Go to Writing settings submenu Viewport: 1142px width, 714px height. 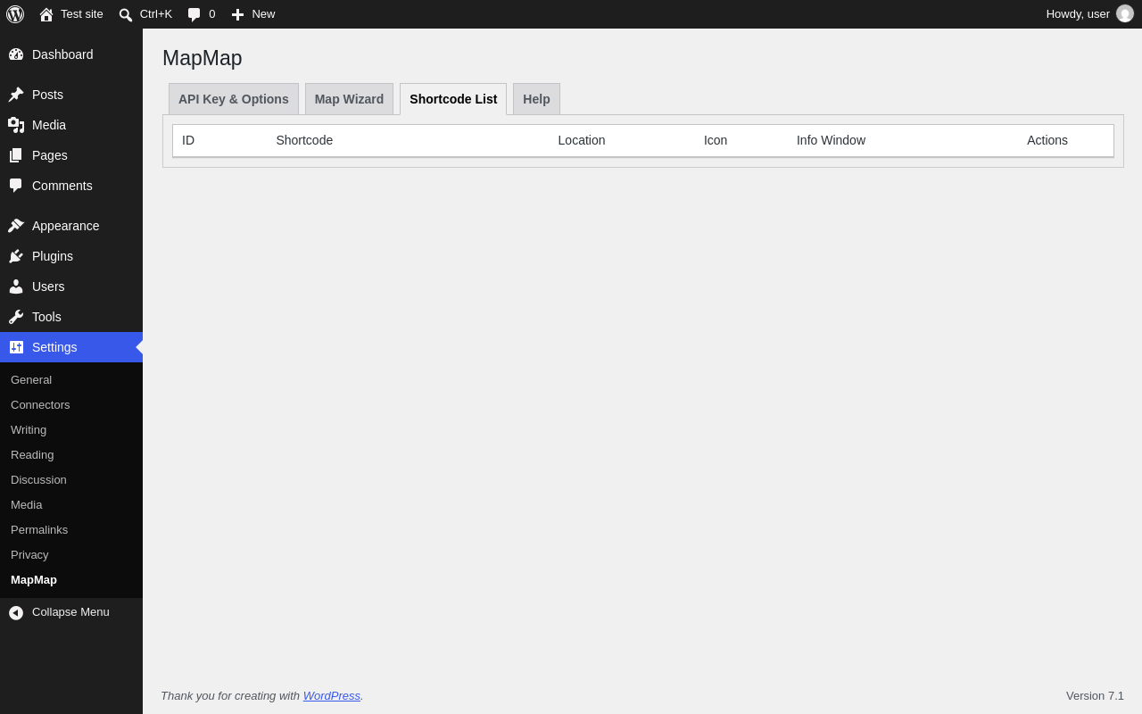click(x=29, y=429)
